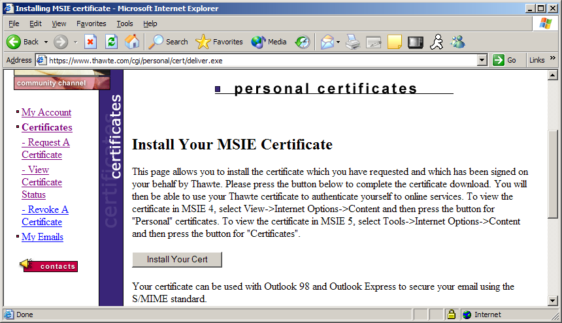
Task: Click the vertical scrollbar thumb
Action: coord(554,173)
